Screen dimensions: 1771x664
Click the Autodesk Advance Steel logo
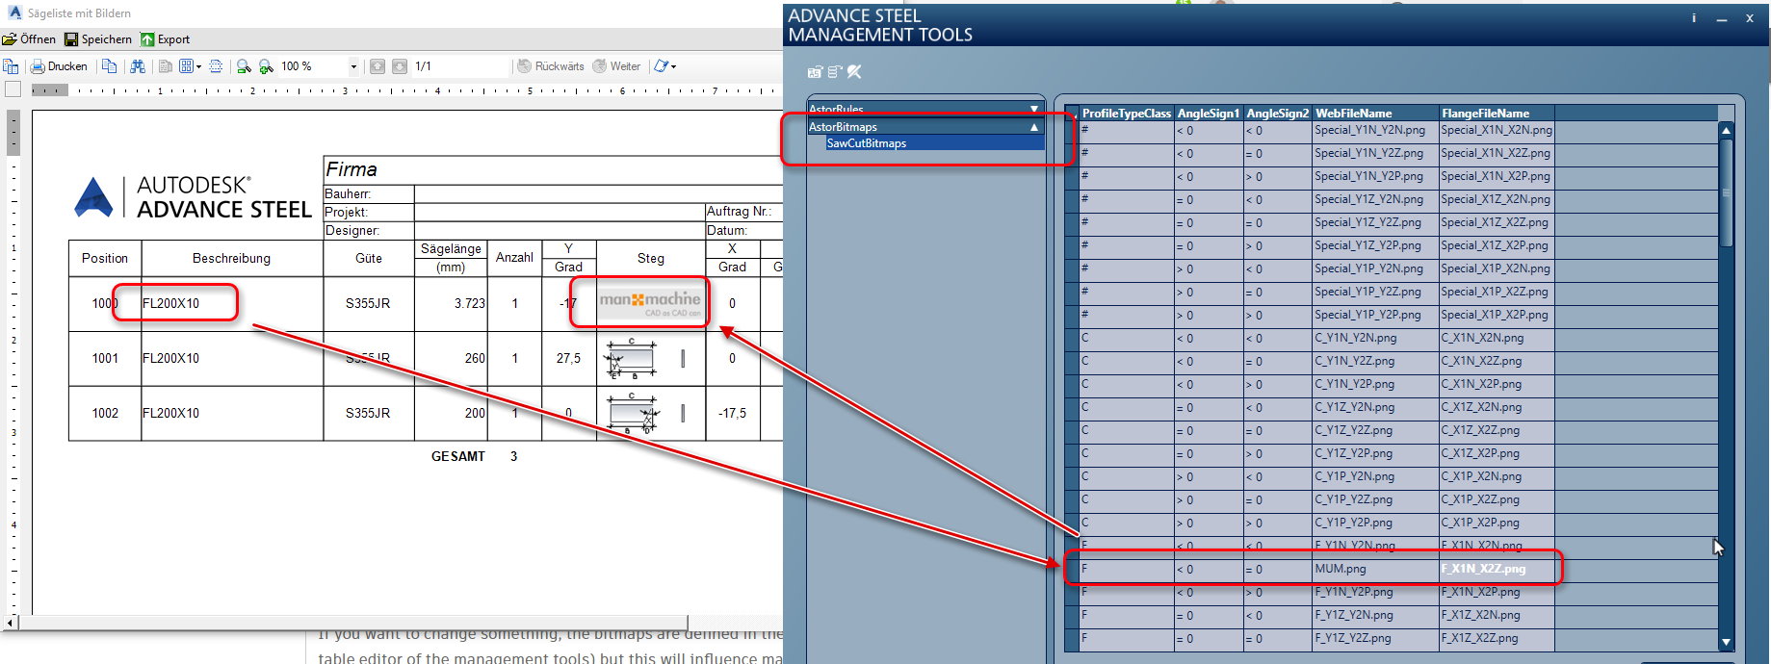tap(194, 197)
